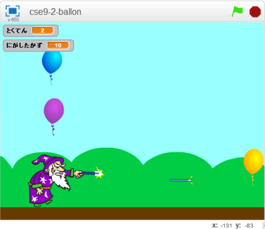This screenshot has width=265, height=229.
Task: Click the green flag to start
Action: [237, 11]
